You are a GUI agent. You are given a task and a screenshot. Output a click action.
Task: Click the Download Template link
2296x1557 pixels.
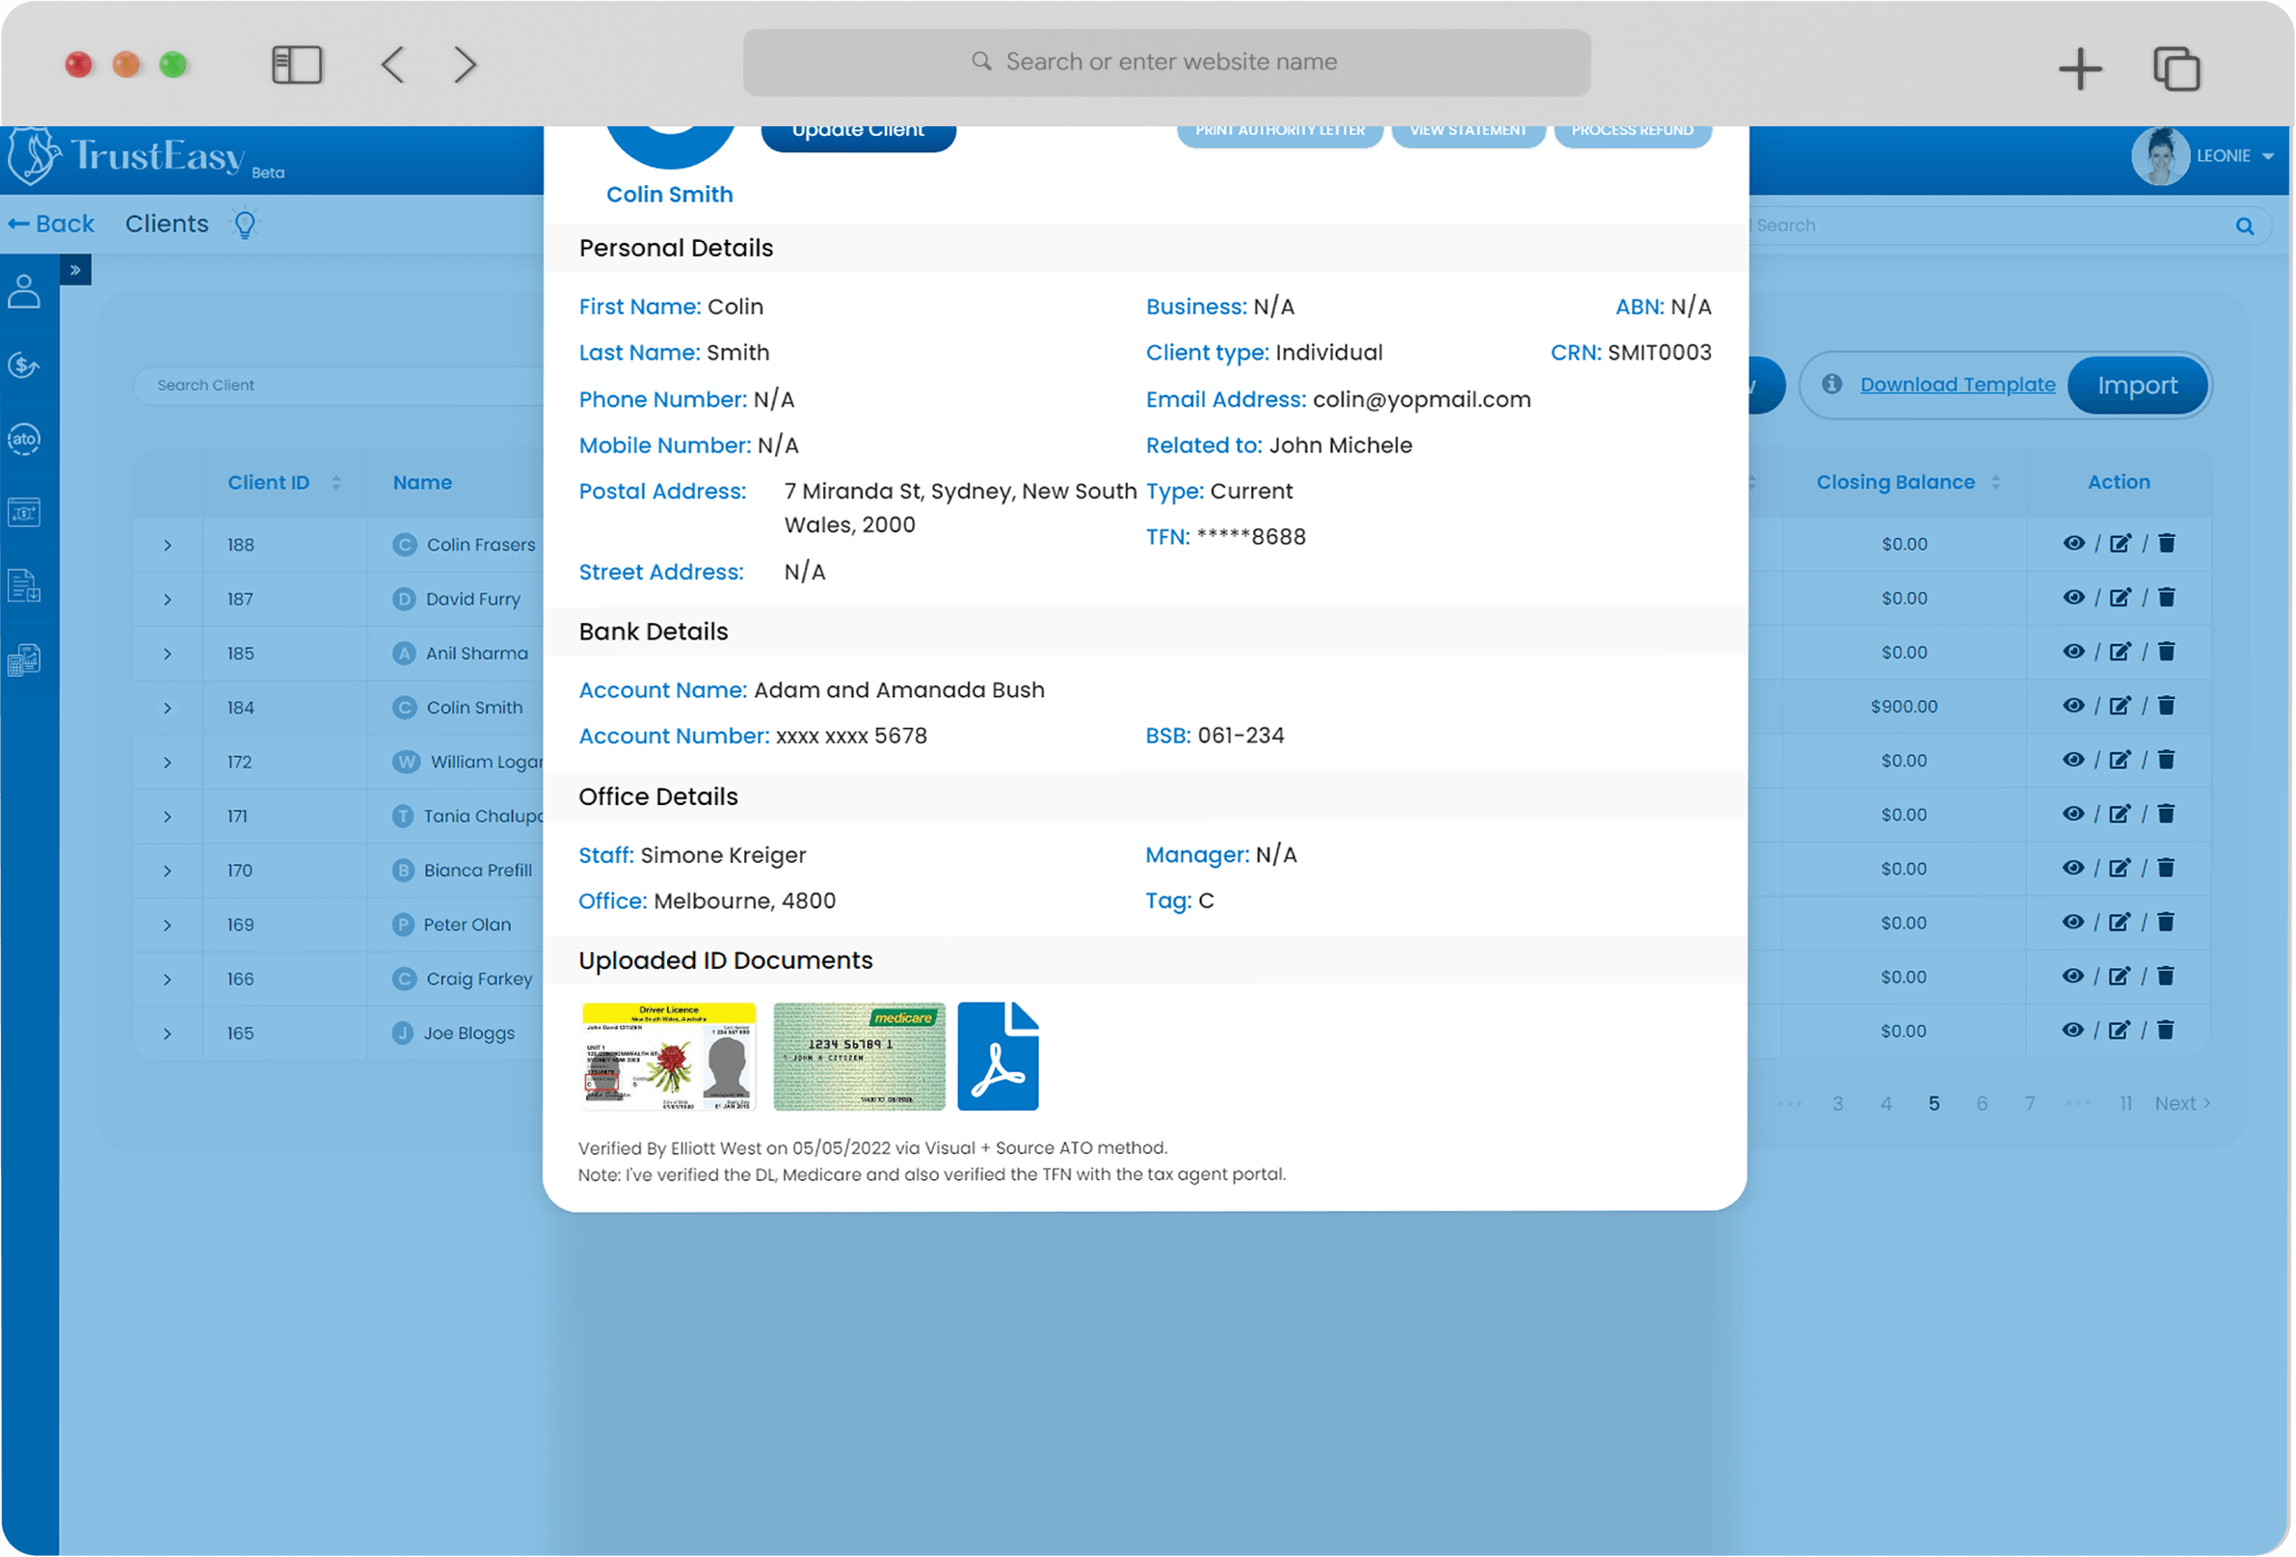(1957, 385)
